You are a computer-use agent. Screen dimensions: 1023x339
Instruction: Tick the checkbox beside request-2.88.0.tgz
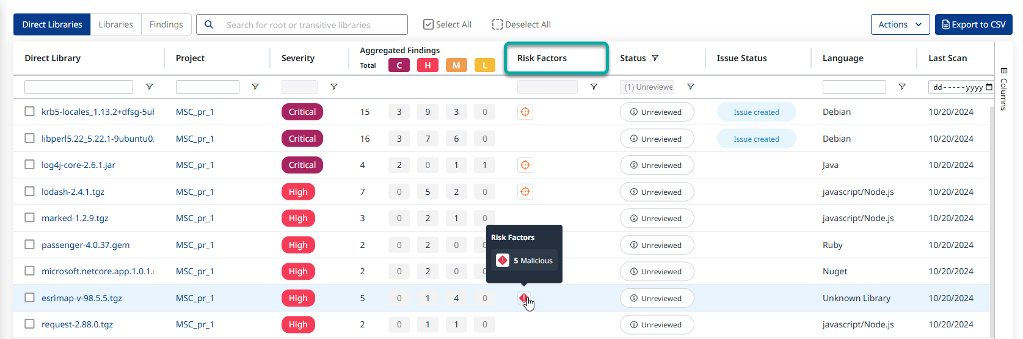(29, 324)
